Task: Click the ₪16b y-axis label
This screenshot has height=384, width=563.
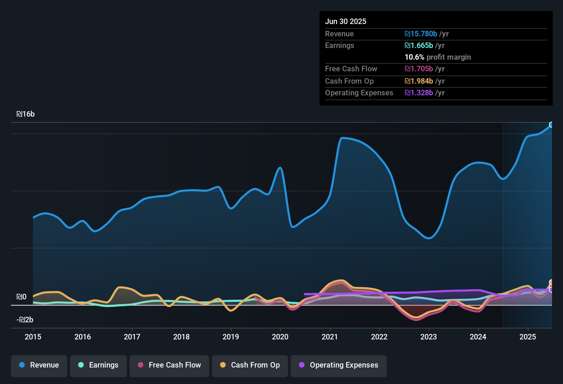Action: coord(26,114)
